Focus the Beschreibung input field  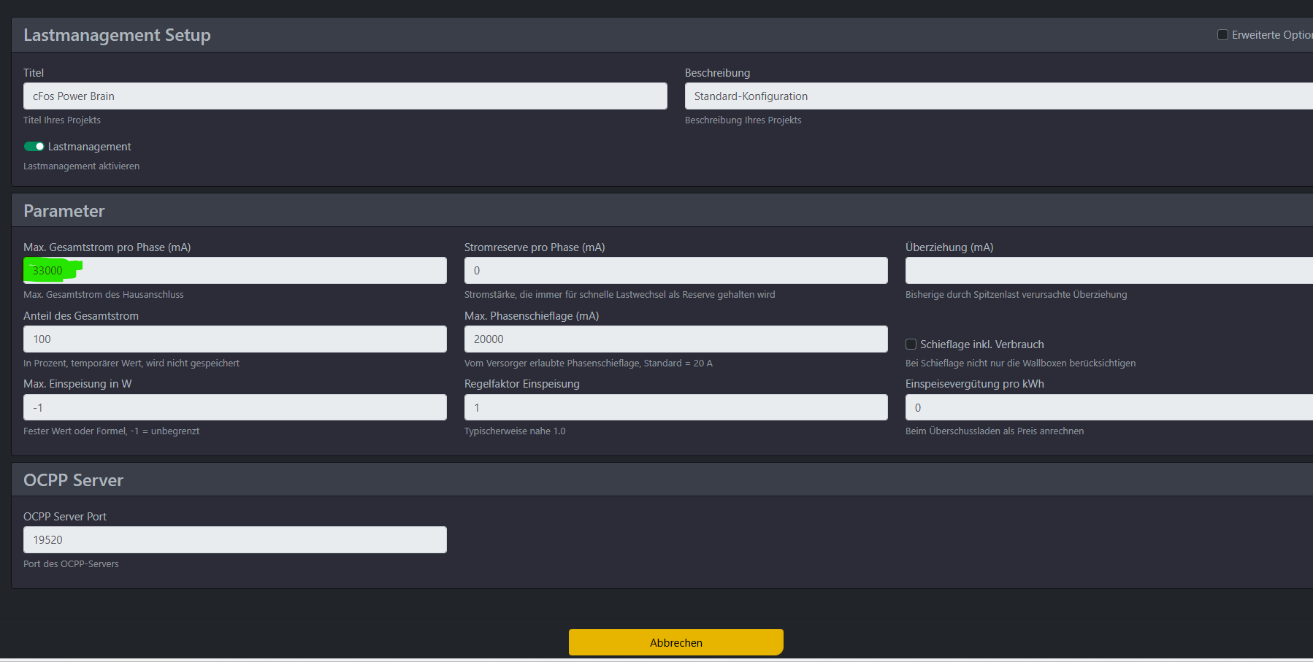pyautogui.click(x=998, y=96)
